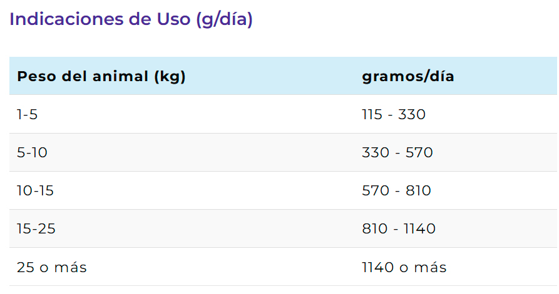Click the word 'Peso' in the table header

tap(37, 76)
